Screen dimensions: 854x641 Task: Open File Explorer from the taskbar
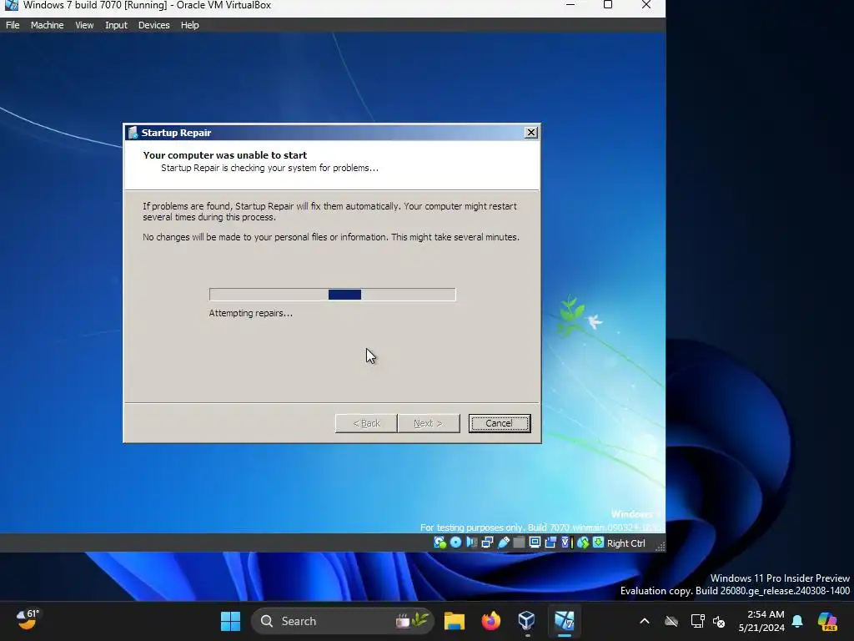(455, 621)
